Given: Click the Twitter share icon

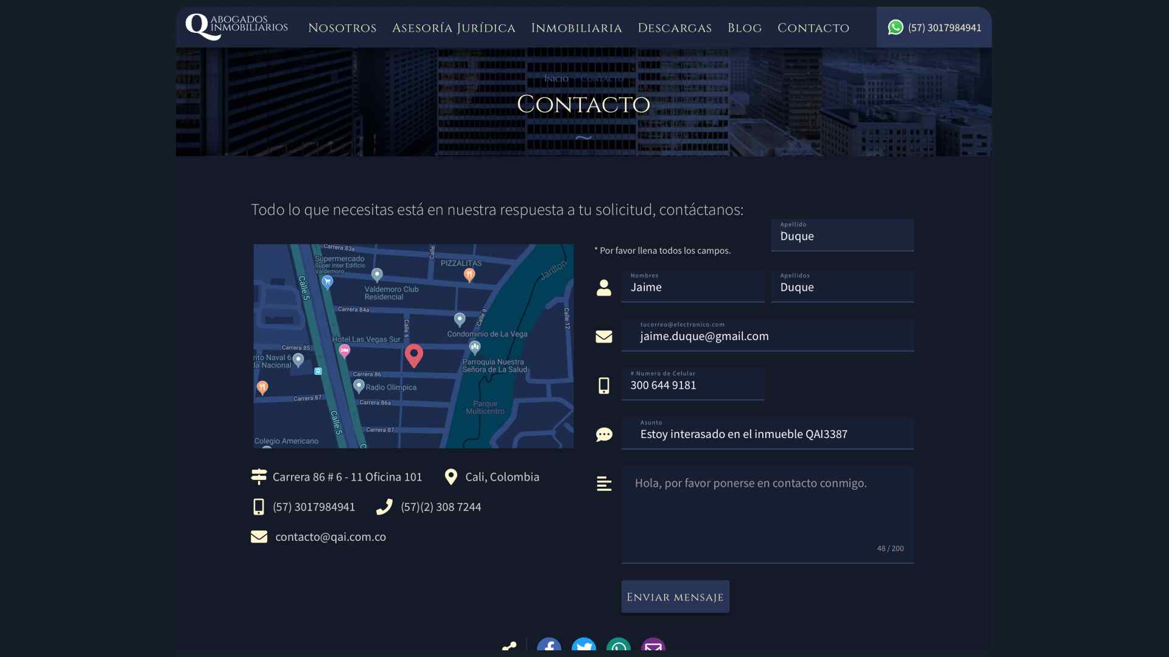Looking at the screenshot, I should [583, 647].
